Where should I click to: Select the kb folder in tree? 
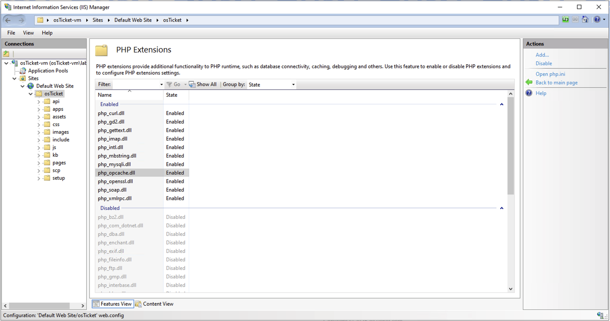click(55, 155)
